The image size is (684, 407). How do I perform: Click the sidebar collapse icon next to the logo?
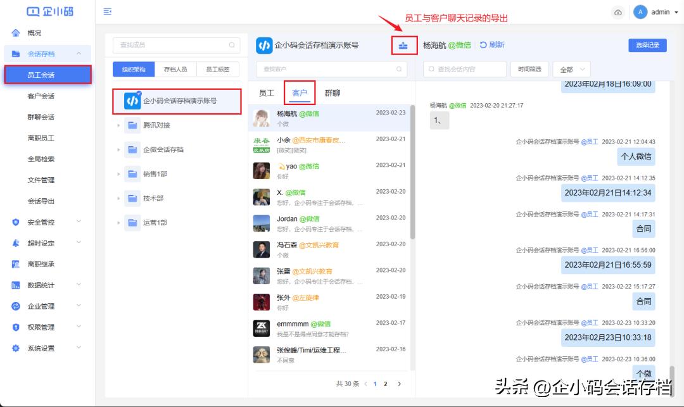pyautogui.click(x=108, y=11)
